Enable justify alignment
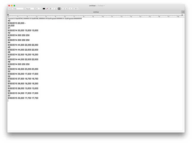The height and width of the screenshot is (143, 192). coord(67,9)
